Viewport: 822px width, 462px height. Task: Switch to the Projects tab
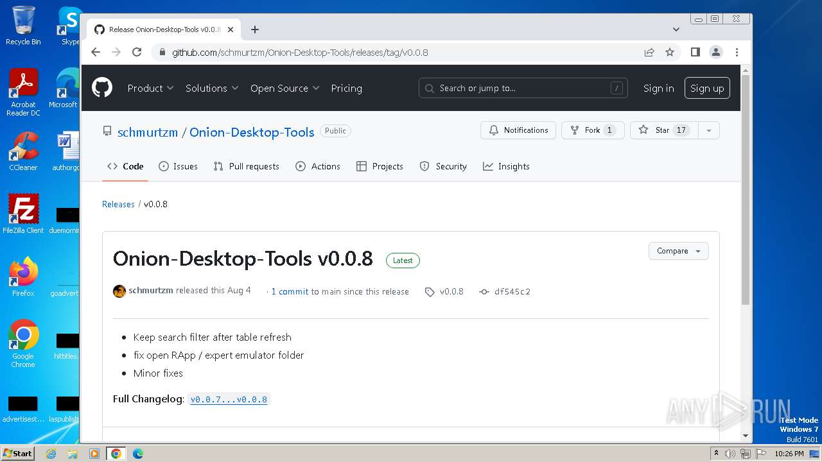coord(380,166)
